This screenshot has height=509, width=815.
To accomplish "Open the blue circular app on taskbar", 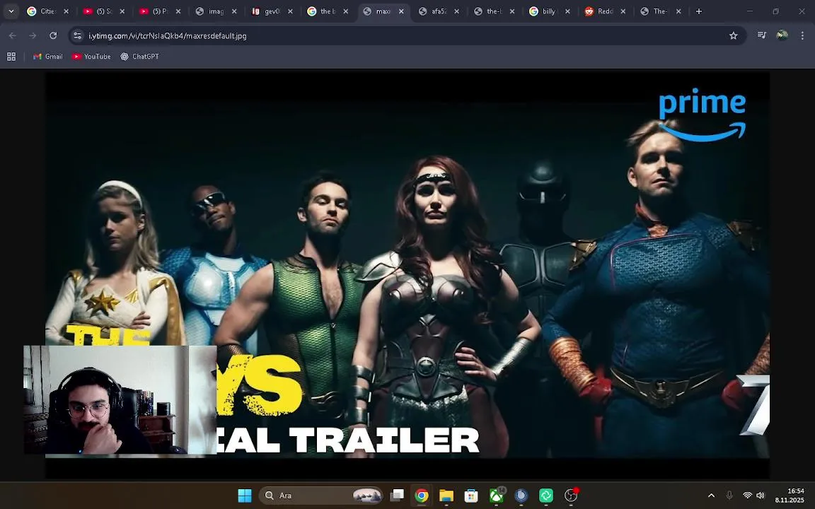I will [x=521, y=496].
